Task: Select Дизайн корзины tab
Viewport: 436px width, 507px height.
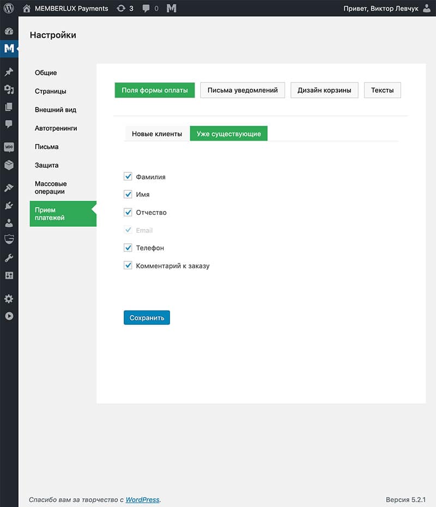Action: click(x=324, y=90)
